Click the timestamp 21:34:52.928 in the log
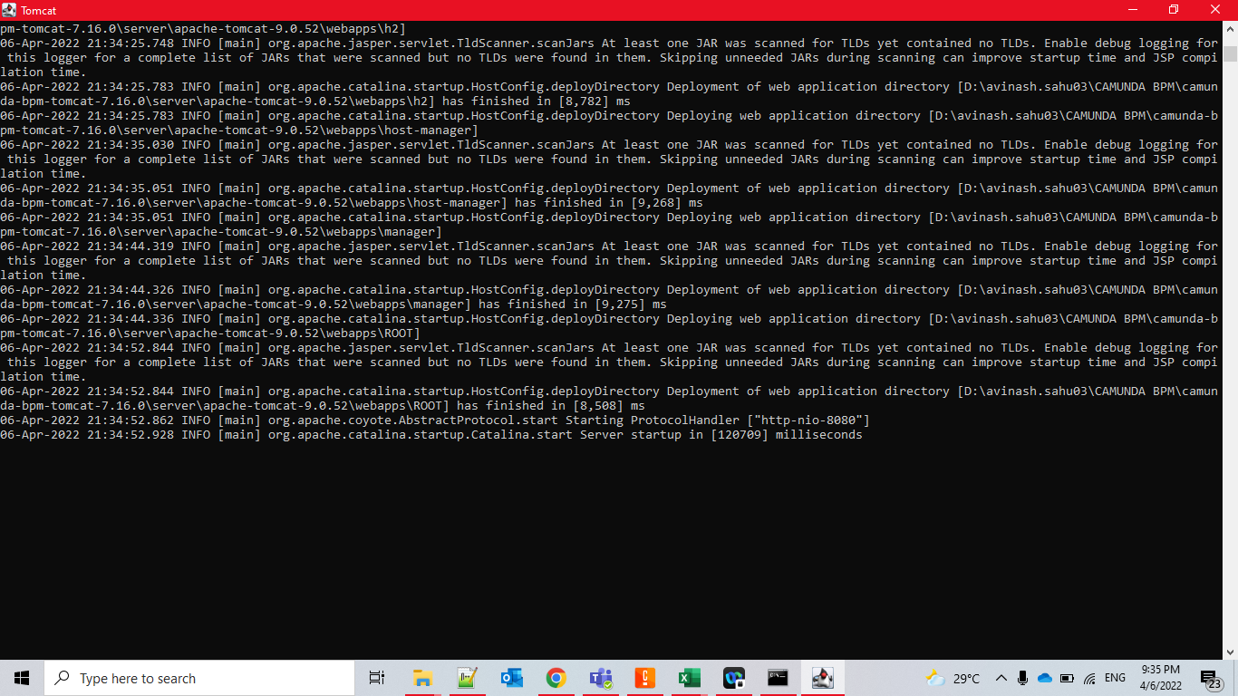Screen dimensions: 1238x696 [x=131, y=435]
